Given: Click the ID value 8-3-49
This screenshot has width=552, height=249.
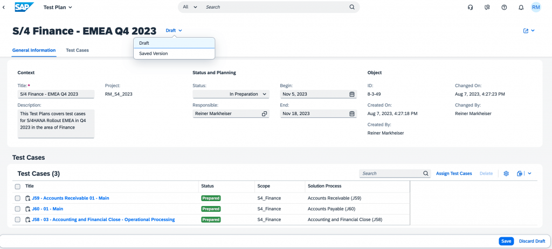Looking at the screenshot, I should coord(374,94).
